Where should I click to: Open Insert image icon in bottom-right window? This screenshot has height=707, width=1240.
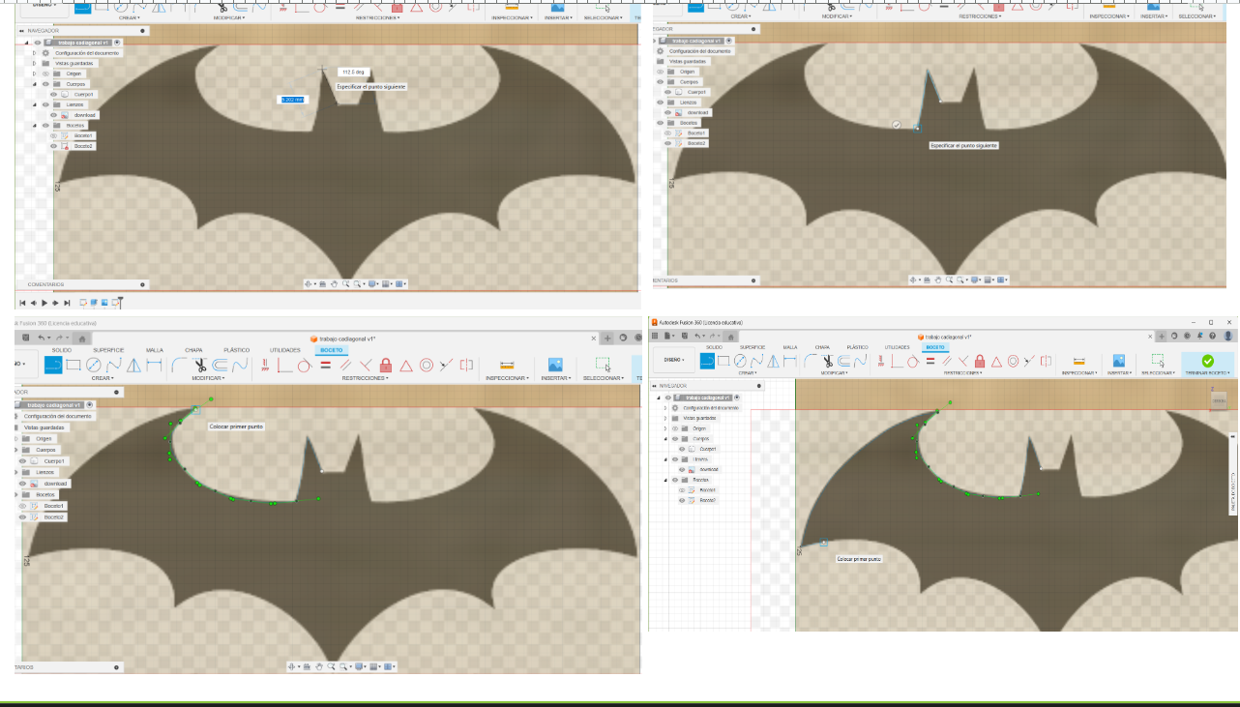(x=1118, y=361)
